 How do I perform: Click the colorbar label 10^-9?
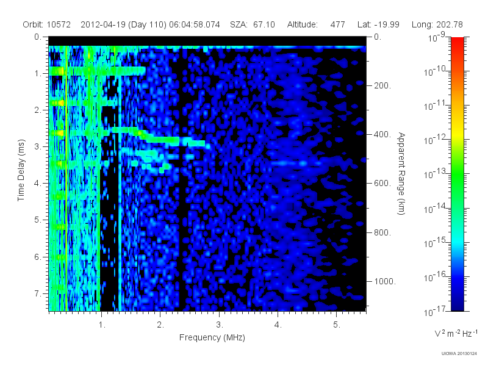click(437, 37)
